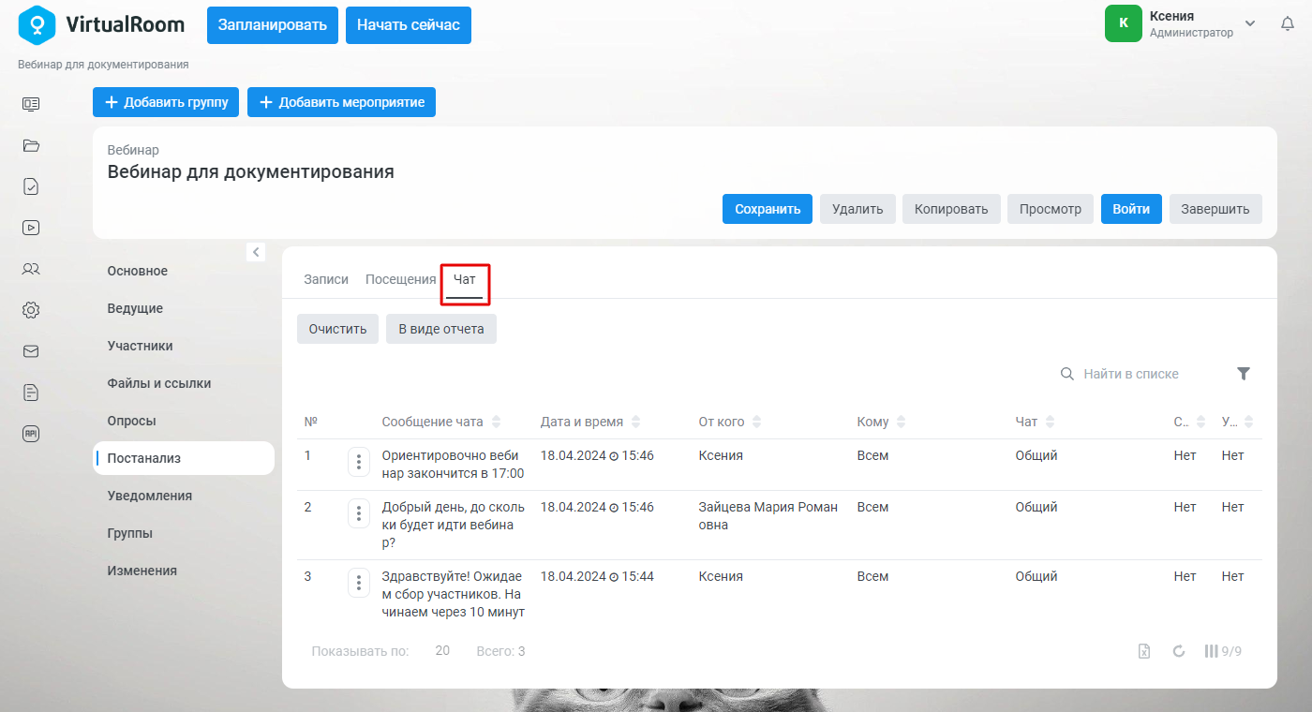Click the checked document icon in sidebar

tap(31, 186)
